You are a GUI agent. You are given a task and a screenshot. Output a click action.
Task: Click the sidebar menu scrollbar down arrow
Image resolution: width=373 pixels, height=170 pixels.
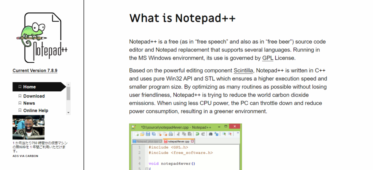(x=68, y=113)
